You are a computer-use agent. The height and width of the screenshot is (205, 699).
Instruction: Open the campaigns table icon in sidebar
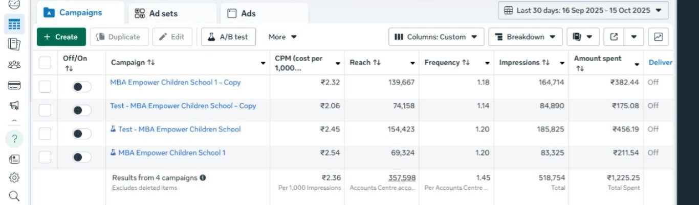[14, 24]
